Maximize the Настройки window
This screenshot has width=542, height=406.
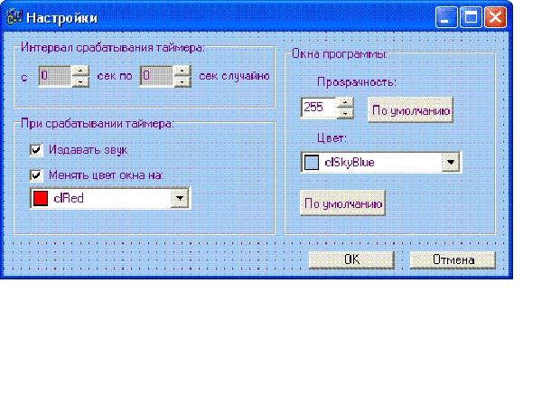tap(471, 17)
